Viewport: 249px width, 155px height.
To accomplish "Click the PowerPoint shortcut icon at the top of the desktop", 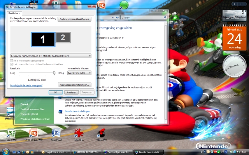I will click(101, 5).
